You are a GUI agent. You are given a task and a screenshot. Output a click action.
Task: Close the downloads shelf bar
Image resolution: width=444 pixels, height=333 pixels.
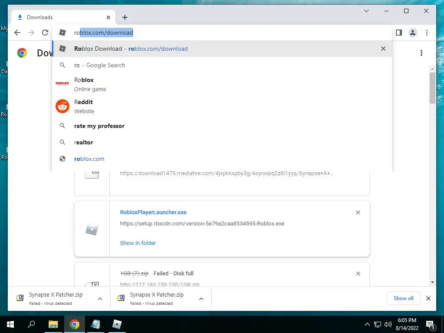[428, 298]
